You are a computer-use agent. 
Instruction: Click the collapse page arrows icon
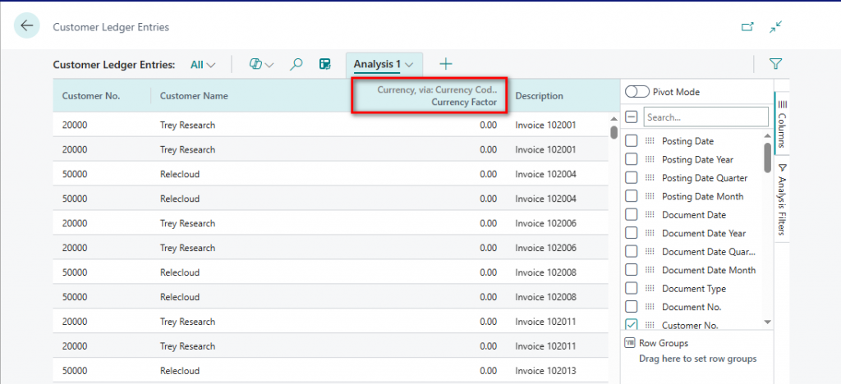774,27
